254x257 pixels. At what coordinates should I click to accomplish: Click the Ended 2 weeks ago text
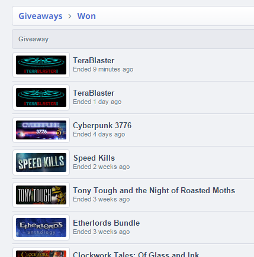click(101, 167)
